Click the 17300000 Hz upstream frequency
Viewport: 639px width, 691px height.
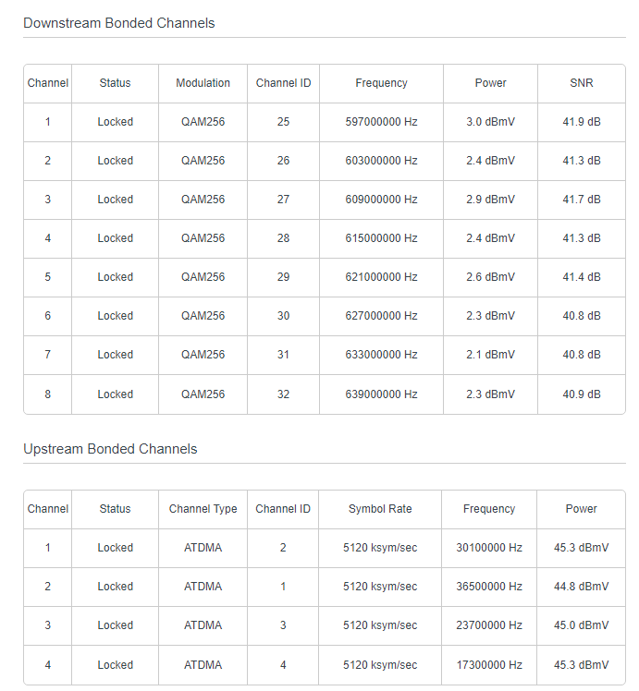pos(489,665)
